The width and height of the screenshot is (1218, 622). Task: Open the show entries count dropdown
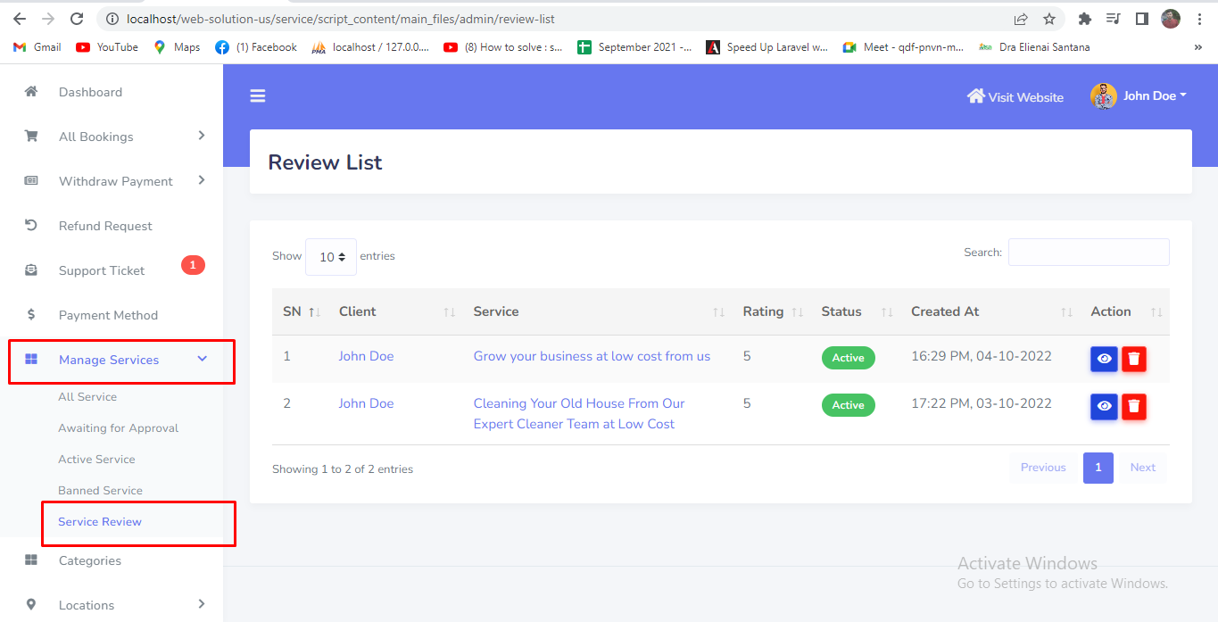coord(331,257)
